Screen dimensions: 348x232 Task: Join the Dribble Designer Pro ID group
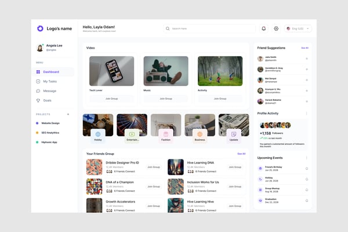154,167
